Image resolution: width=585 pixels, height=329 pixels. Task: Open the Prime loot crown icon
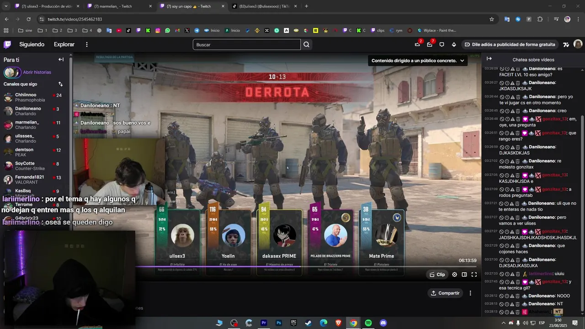[x=417, y=44]
